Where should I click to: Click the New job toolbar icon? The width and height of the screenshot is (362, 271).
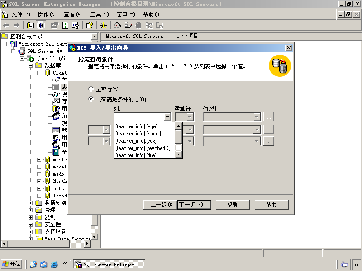tap(159, 25)
